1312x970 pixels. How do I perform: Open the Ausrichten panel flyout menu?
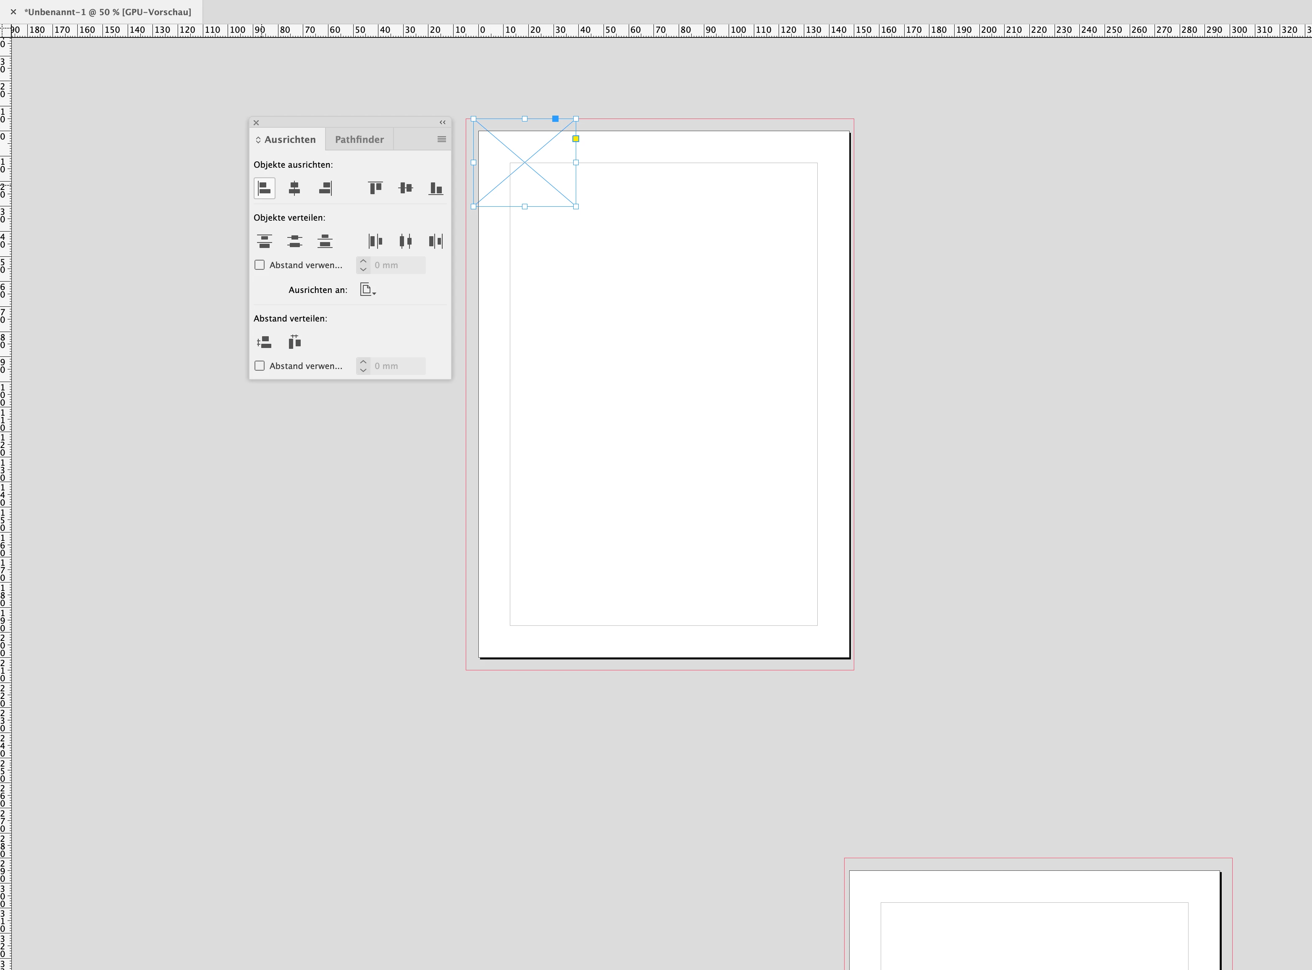pos(441,139)
